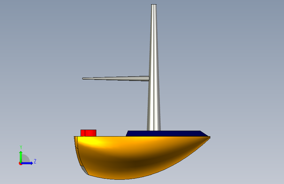Click the green Y axis arrow

pos(21,156)
